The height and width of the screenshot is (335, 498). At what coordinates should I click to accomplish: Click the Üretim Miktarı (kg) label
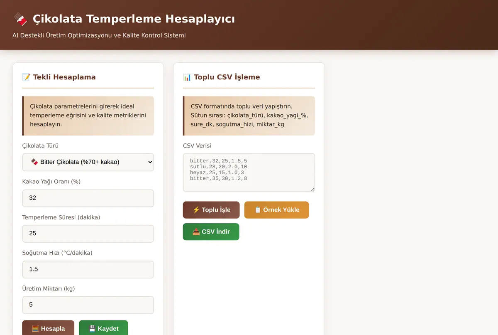point(49,288)
